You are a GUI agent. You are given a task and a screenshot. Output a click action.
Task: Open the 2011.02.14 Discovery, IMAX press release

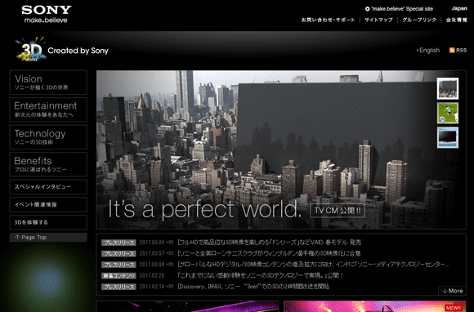[253, 287]
